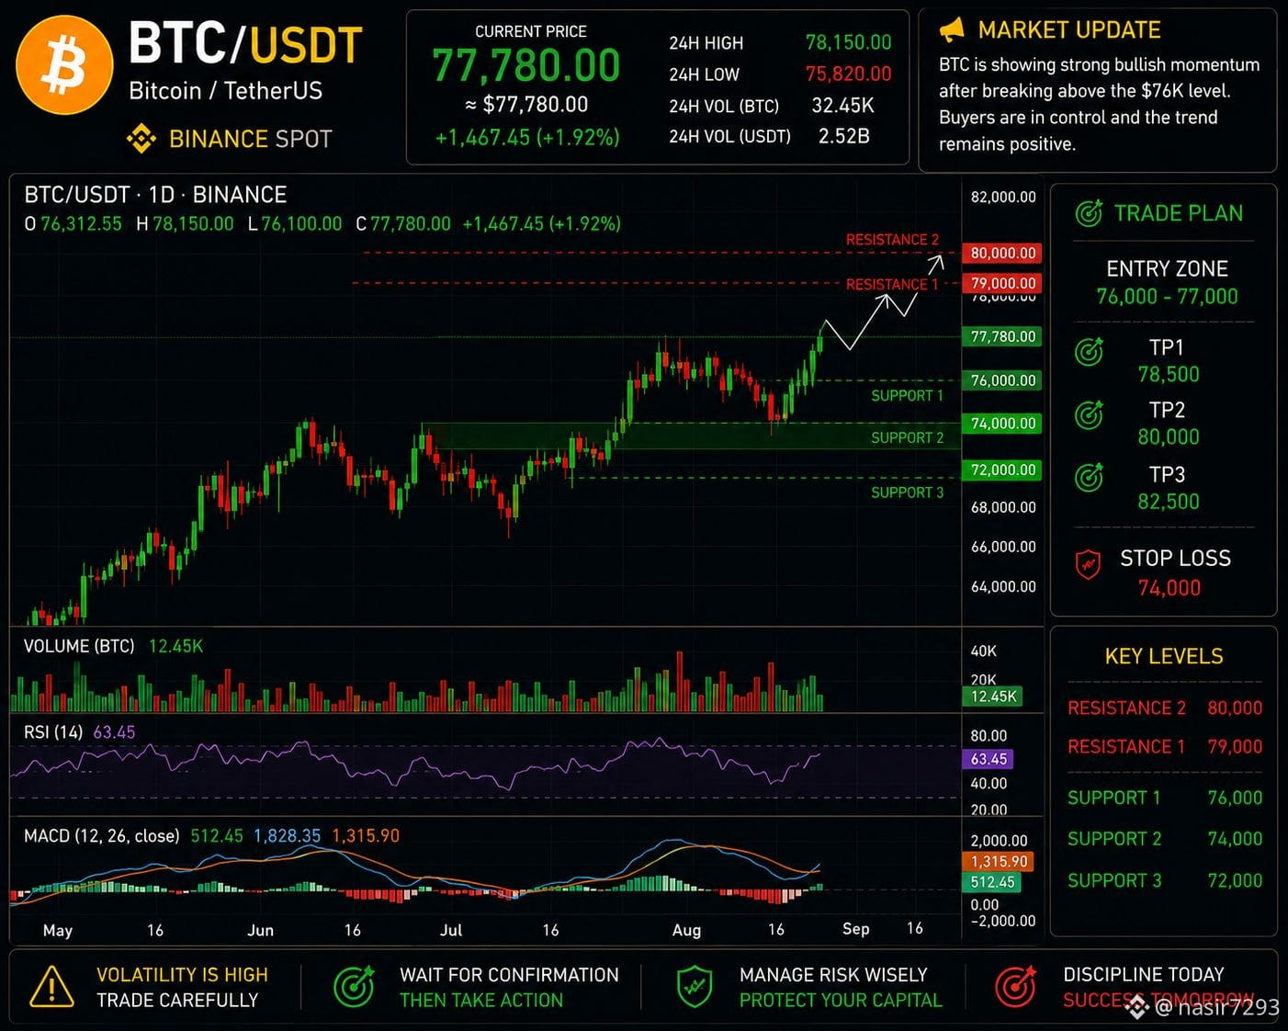Click the RSI (14) indicator label
This screenshot has width=1288, height=1031.
(x=53, y=732)
